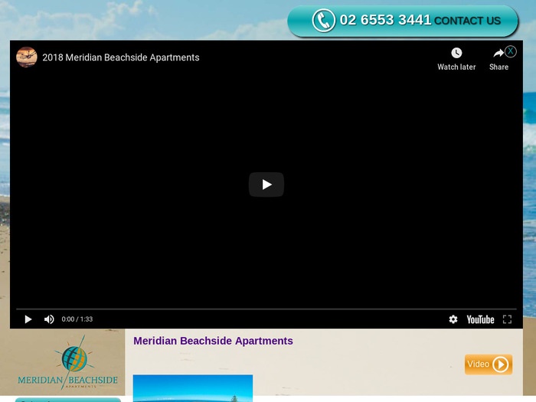
Task: Start video with large center play button
Action: pos(266,185)
